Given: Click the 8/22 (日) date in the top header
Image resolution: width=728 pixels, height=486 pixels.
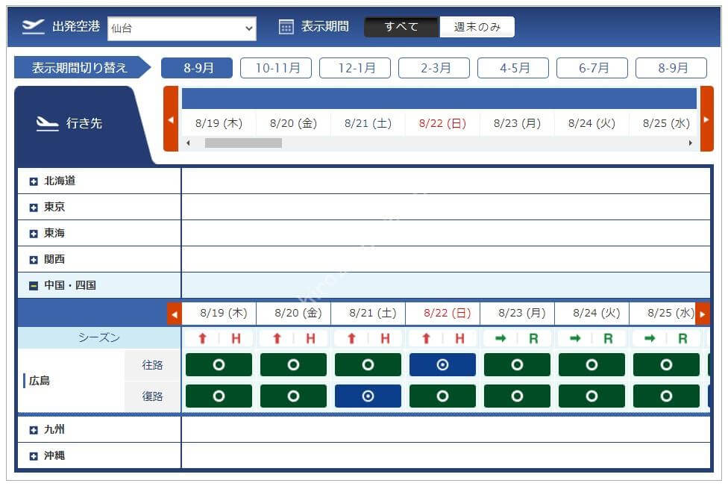Looking at the screenshot, I should tap(442, 123).
